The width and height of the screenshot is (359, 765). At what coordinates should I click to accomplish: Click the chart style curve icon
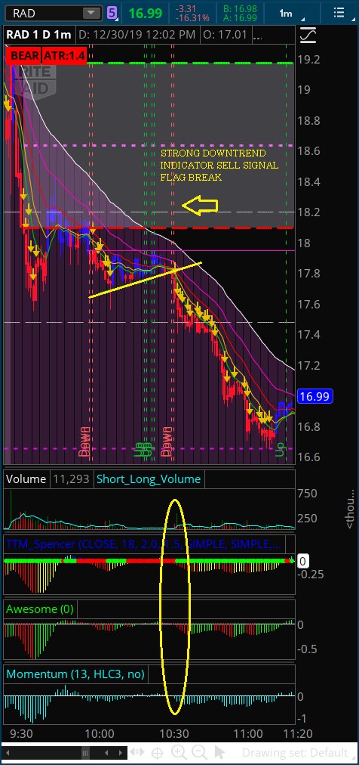(x=308, y=35)
